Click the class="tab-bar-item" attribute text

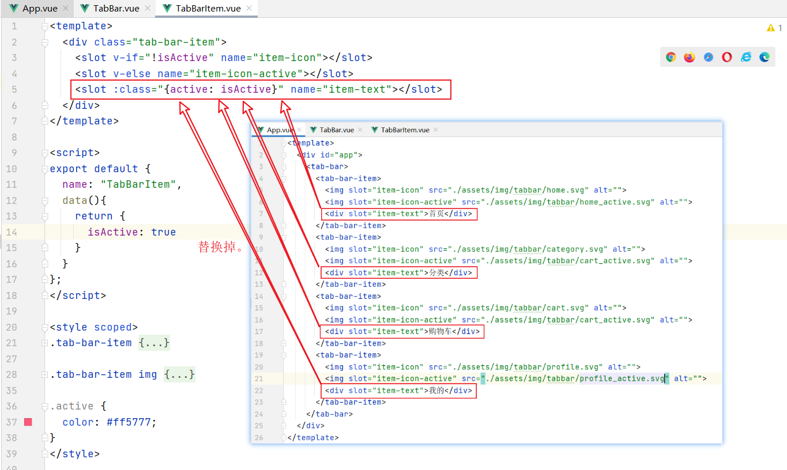(157, 42)
